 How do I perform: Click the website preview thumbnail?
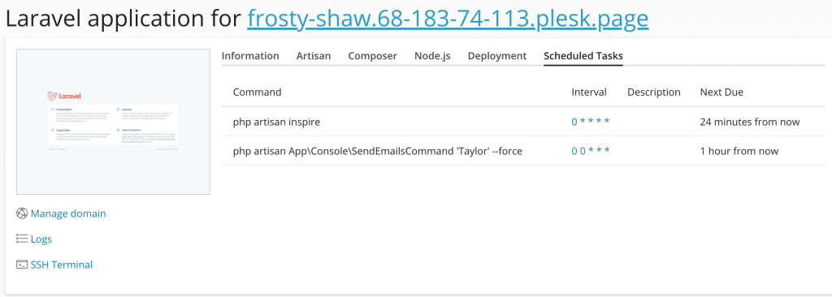pyautogui.click(x=113, y=122)
